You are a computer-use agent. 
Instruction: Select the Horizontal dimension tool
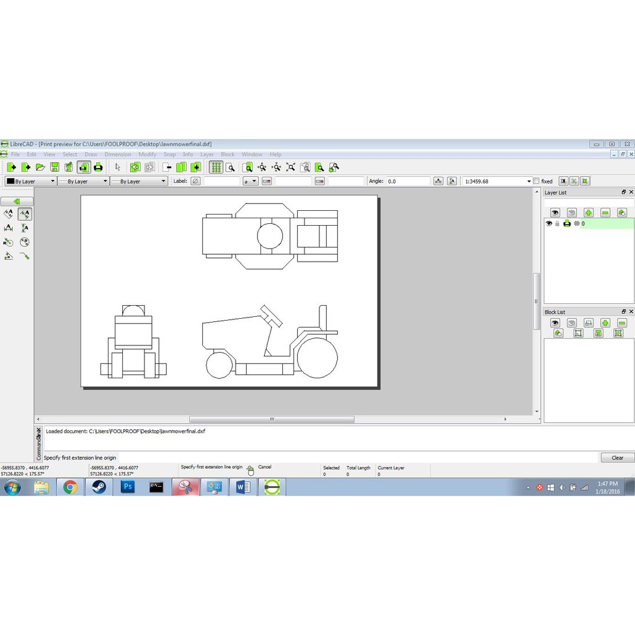tap(9, 228)
